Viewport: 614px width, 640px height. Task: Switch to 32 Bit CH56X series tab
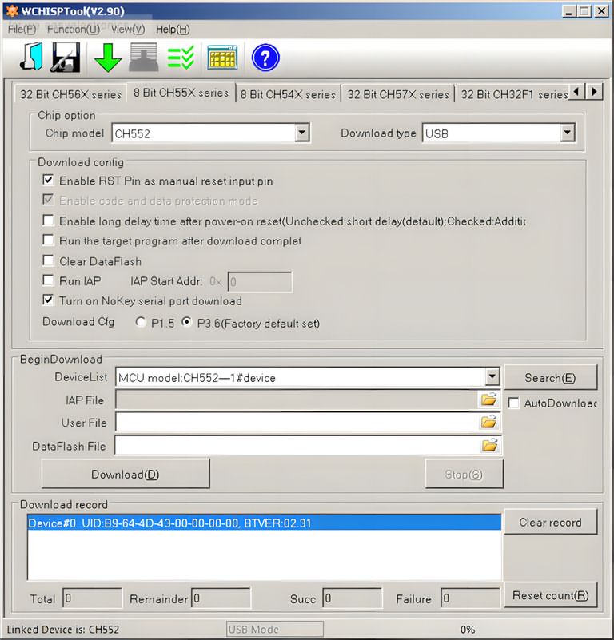coord(70,94)
